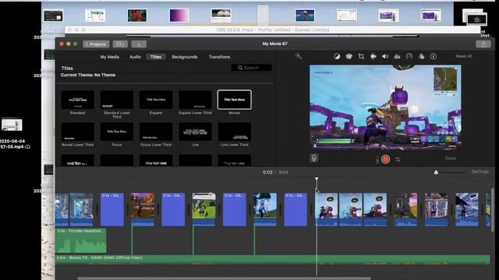Open the purple gradient desktop thumbnail at top
499x280 pixels.
(179, 16)
